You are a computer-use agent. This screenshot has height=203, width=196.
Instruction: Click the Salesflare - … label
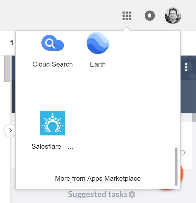pyautogui.click(x=53, y=146)
